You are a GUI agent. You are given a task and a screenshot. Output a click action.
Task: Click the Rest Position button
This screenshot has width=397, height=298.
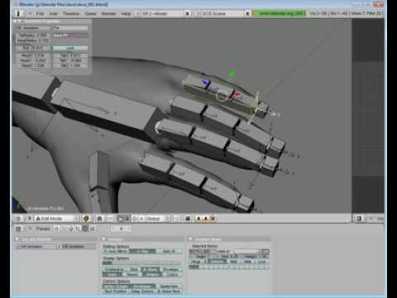[x=116, y=291]
